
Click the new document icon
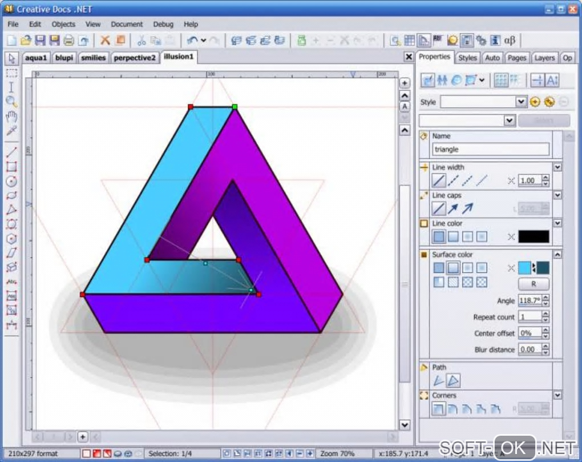(12, 40)
